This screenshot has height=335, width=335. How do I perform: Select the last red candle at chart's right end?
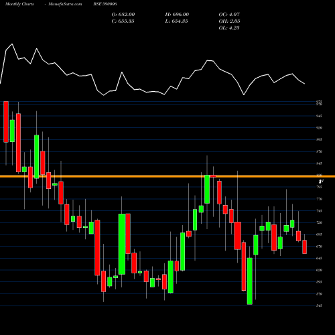pos(304,247)
